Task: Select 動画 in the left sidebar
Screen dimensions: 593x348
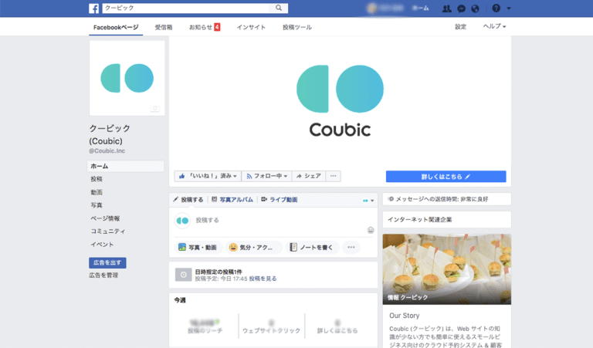Action: 97,192
